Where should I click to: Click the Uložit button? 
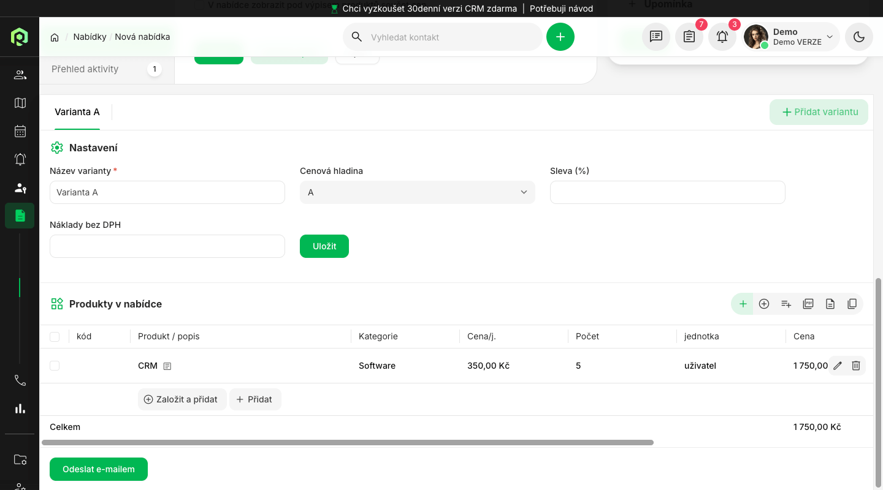pos(324,246)
